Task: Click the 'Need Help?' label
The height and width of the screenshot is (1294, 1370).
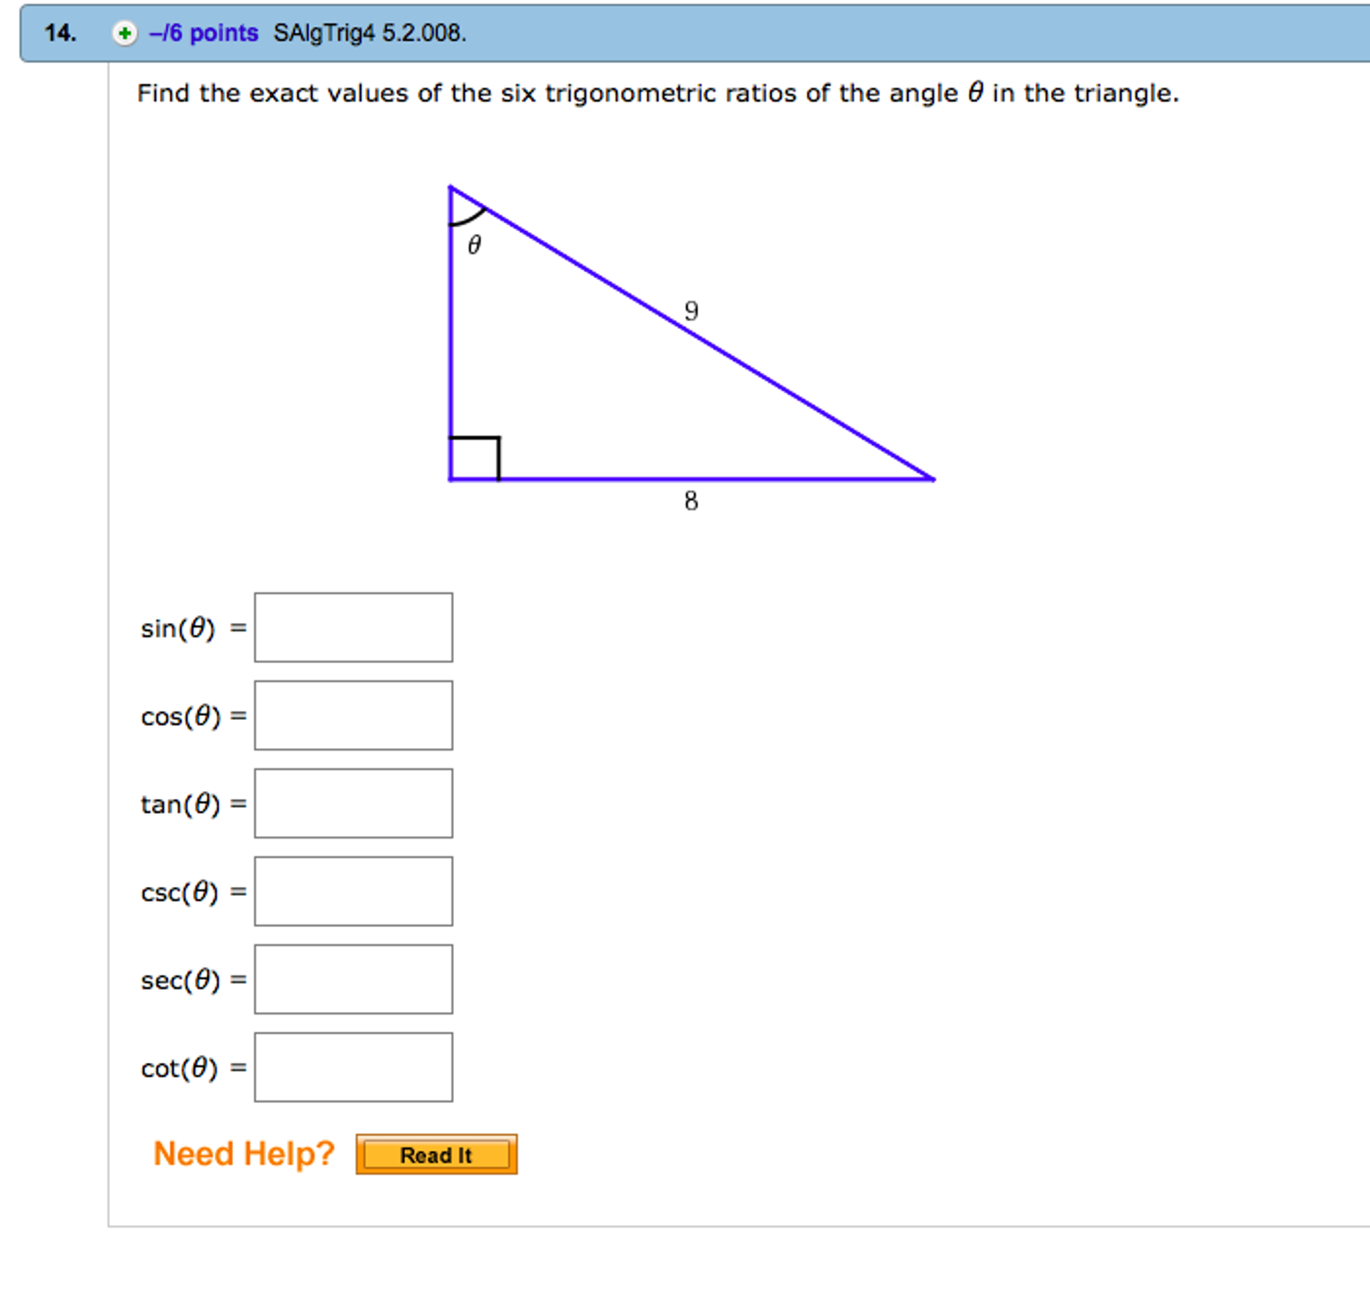Action: (243, 1154)
